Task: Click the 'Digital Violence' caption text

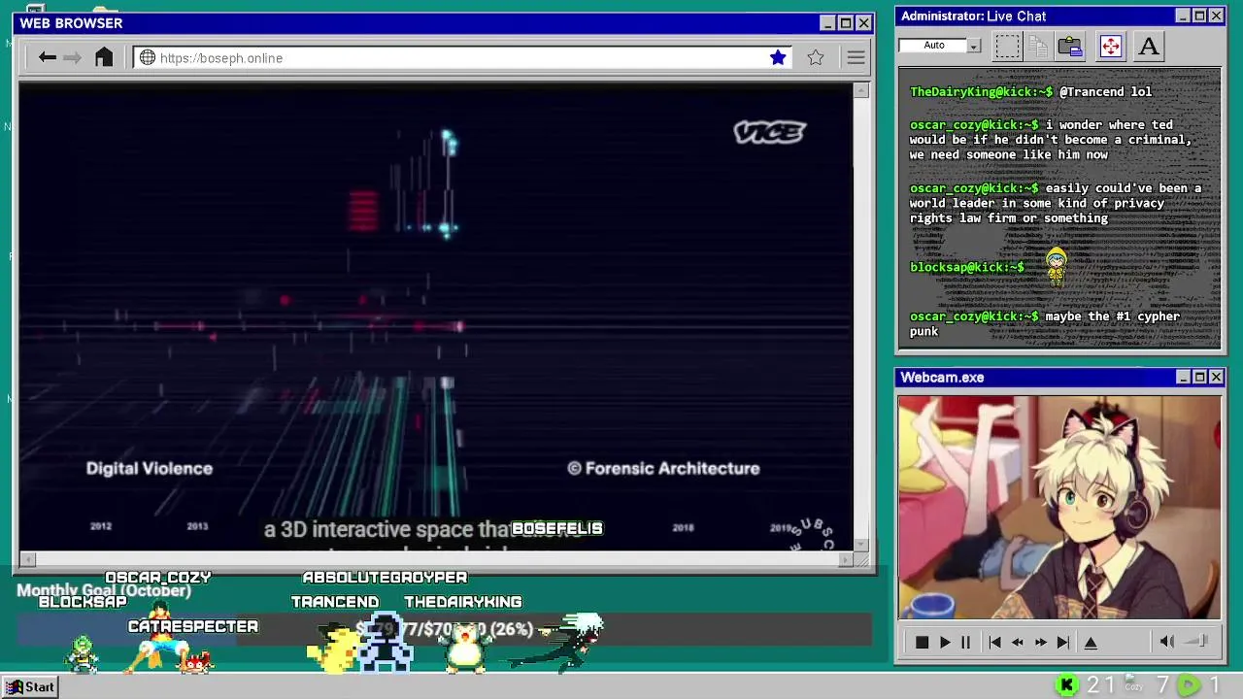Action: pyautogui.click(x=149, y=468)
